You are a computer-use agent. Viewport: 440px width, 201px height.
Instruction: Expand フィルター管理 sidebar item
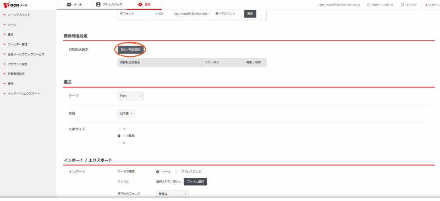point(17,44)
